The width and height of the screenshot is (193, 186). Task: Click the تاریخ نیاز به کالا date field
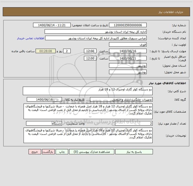(44, 99)
